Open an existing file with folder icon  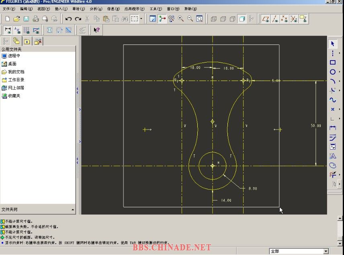(16, 19)
